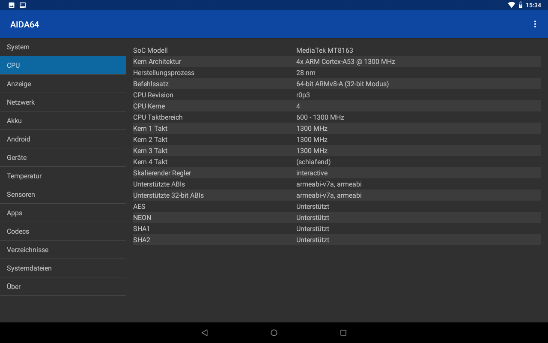Select the Kern 3 Takt label
This screenshot has height=343, width=548.
click(150, 151)
